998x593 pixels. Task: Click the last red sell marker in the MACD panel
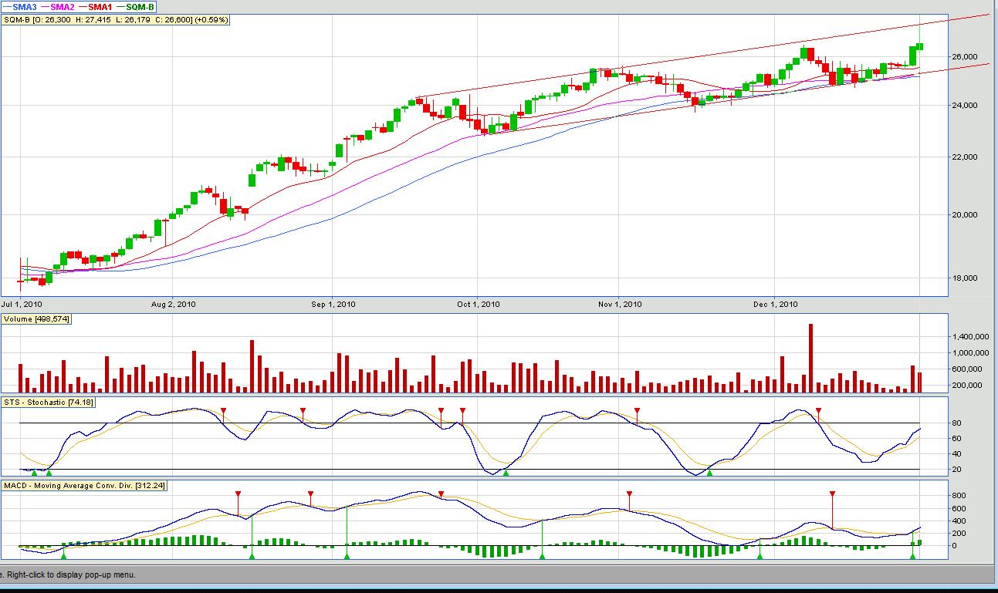[x=832, y=493]
